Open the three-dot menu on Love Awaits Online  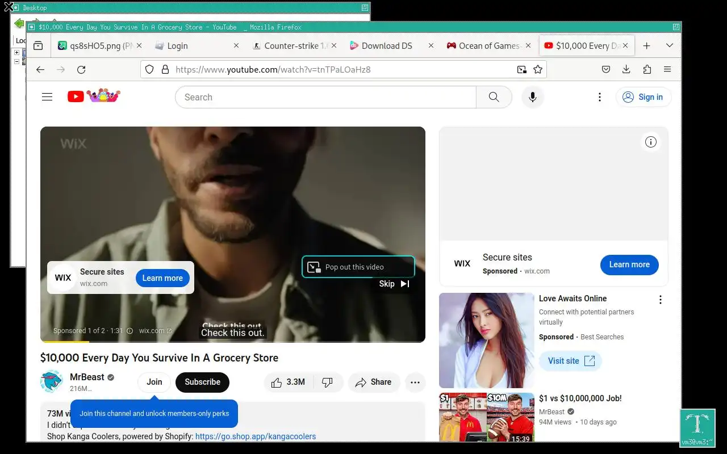[x=660, y=300]
